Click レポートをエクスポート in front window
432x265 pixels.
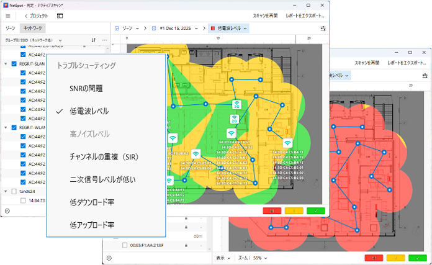(305, 16)
